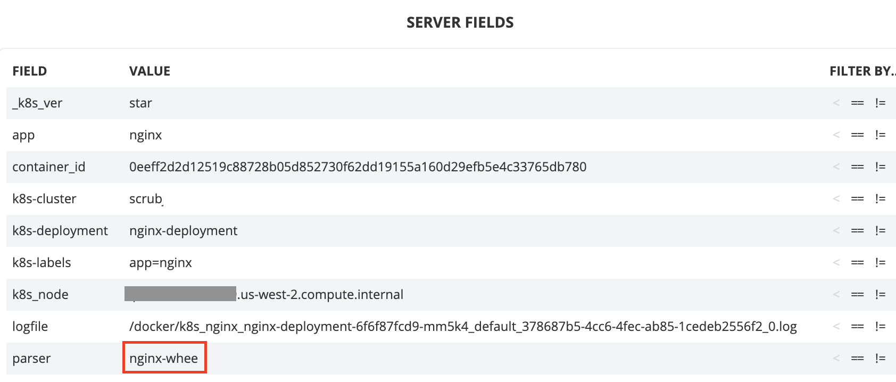Apply equals filter for parser row

pos(857,359)
